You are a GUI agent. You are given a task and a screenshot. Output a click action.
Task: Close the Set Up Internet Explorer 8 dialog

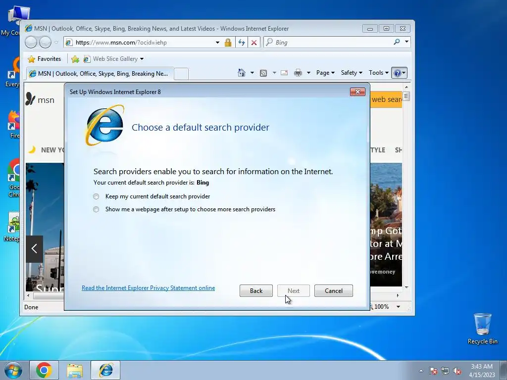357,92
